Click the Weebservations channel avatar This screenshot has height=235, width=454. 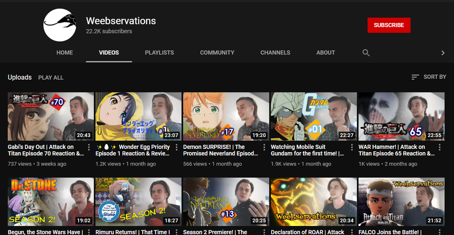click(60, 25)
